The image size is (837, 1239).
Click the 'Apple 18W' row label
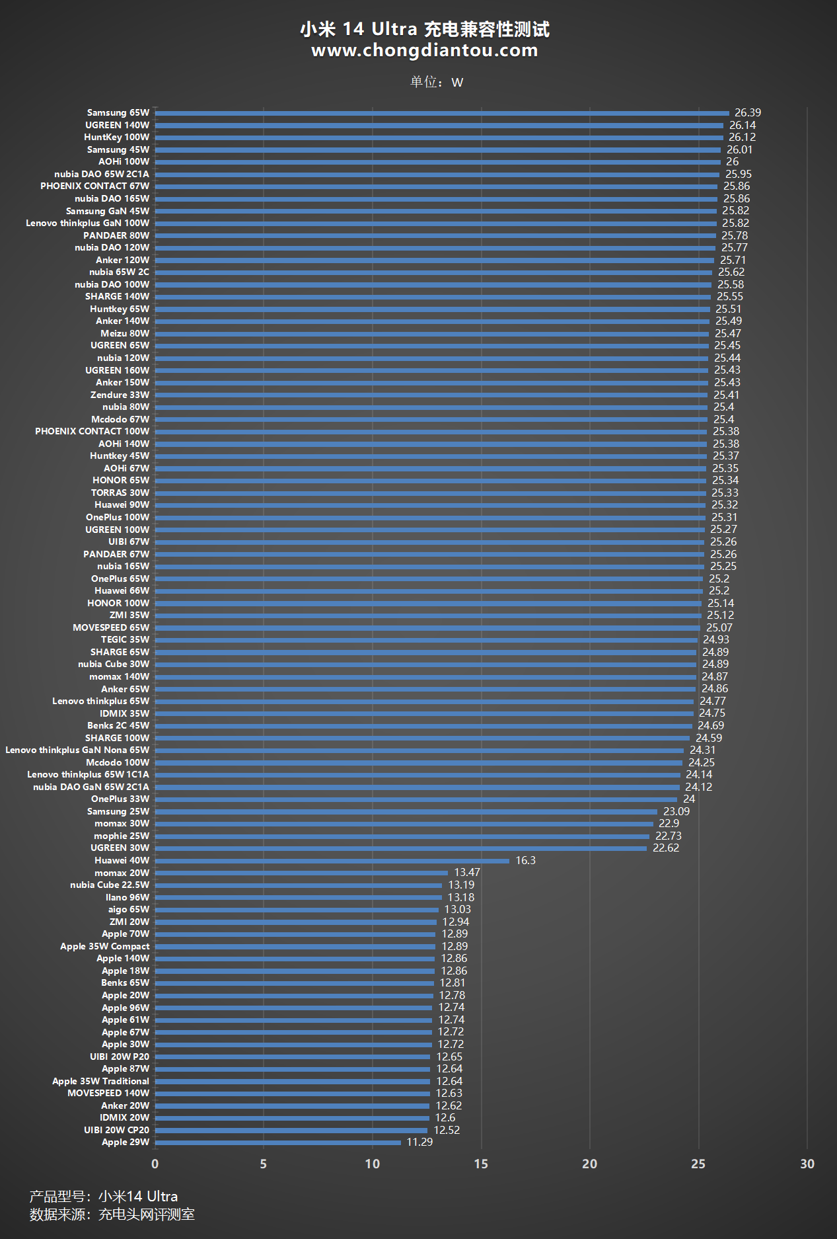pos(126,971)
